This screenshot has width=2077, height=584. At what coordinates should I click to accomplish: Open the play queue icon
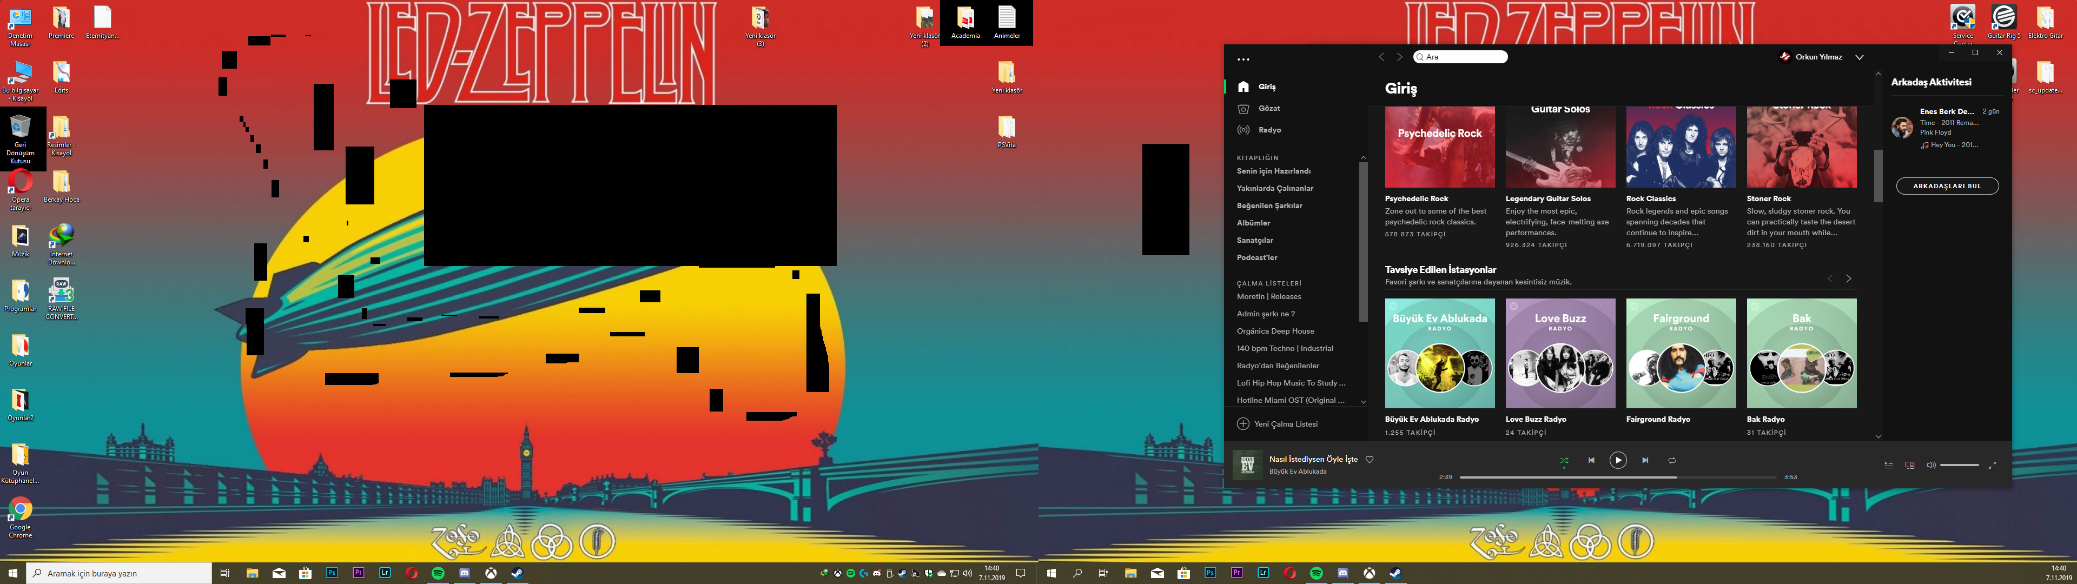tap(1888, 466)
